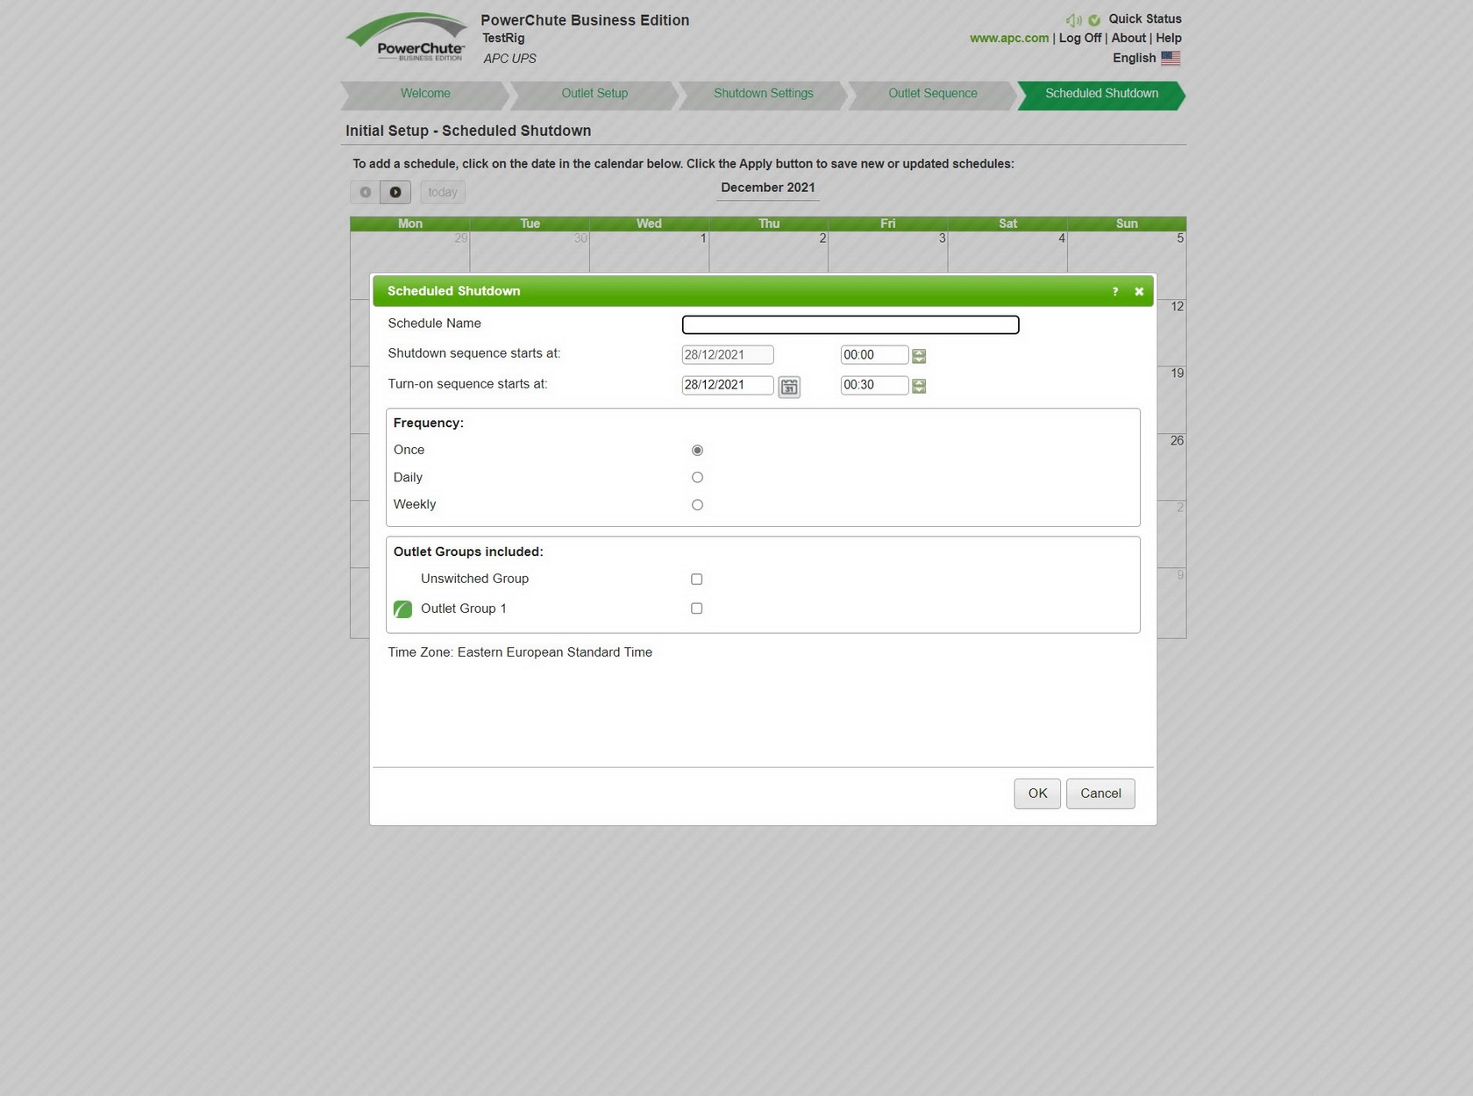The width and height of the screenshot is (1473, 1096).
Task: Click the December 2021 month title
Action: click(768, 188)
